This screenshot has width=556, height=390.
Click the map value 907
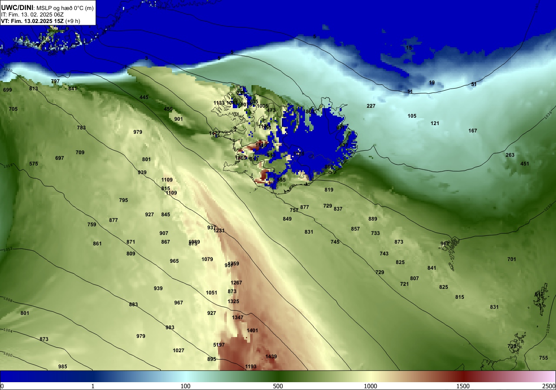tap(164, 233)
